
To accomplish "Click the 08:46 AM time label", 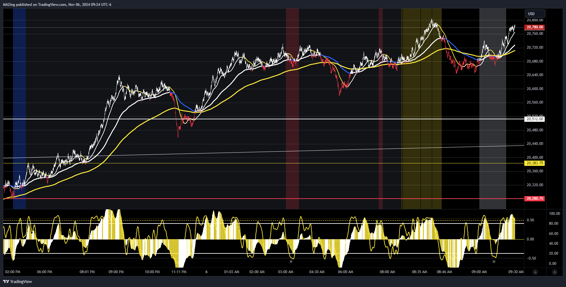I will pos(444,272).
